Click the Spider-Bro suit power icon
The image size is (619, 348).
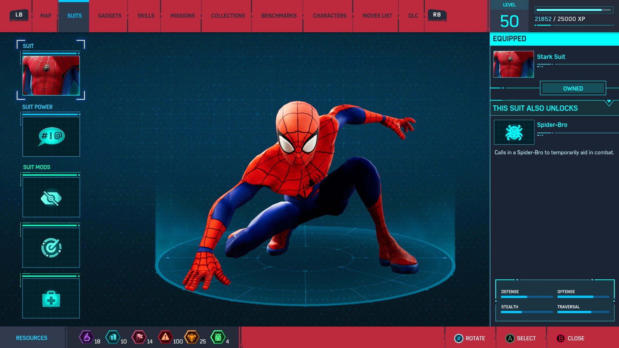514,132
